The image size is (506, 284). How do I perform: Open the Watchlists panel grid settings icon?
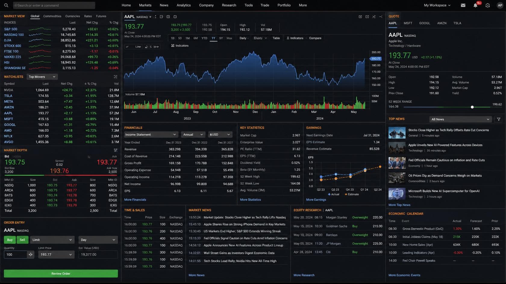tap(115, 77)
